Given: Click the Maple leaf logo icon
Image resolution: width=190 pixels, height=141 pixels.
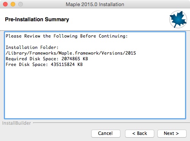Looking at the screenshot, I should (x=178, y=19).
